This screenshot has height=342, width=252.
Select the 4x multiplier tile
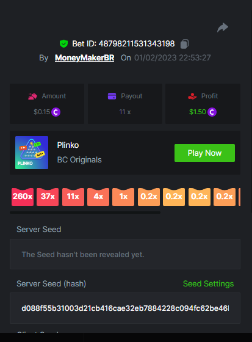[98, 197]
